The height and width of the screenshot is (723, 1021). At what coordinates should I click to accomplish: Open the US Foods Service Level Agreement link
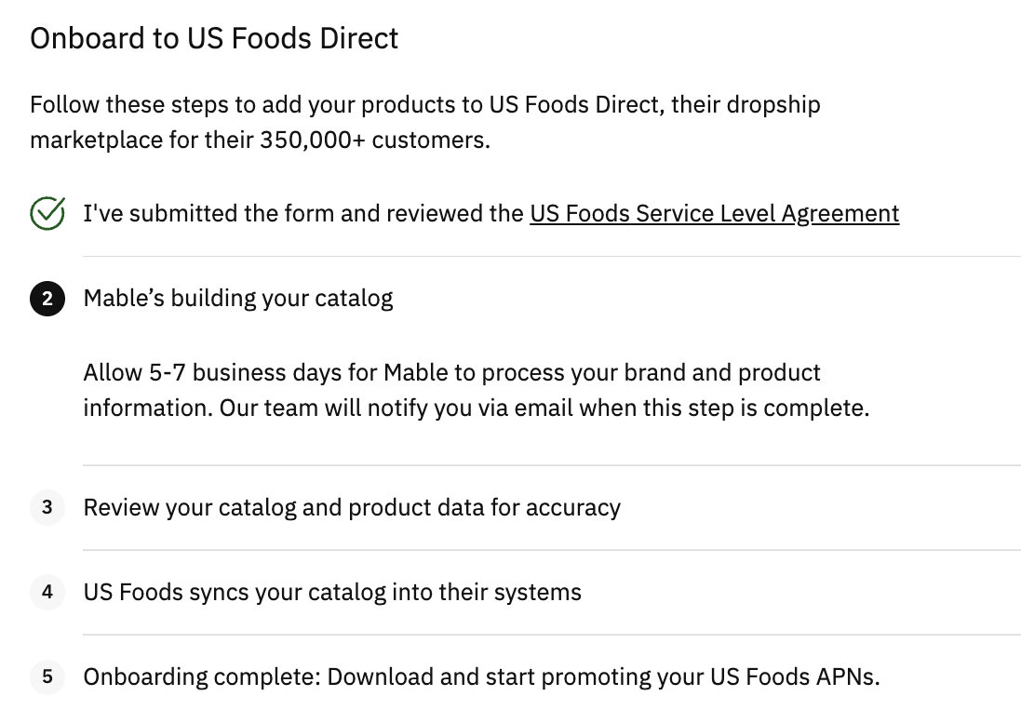(714, 213)
